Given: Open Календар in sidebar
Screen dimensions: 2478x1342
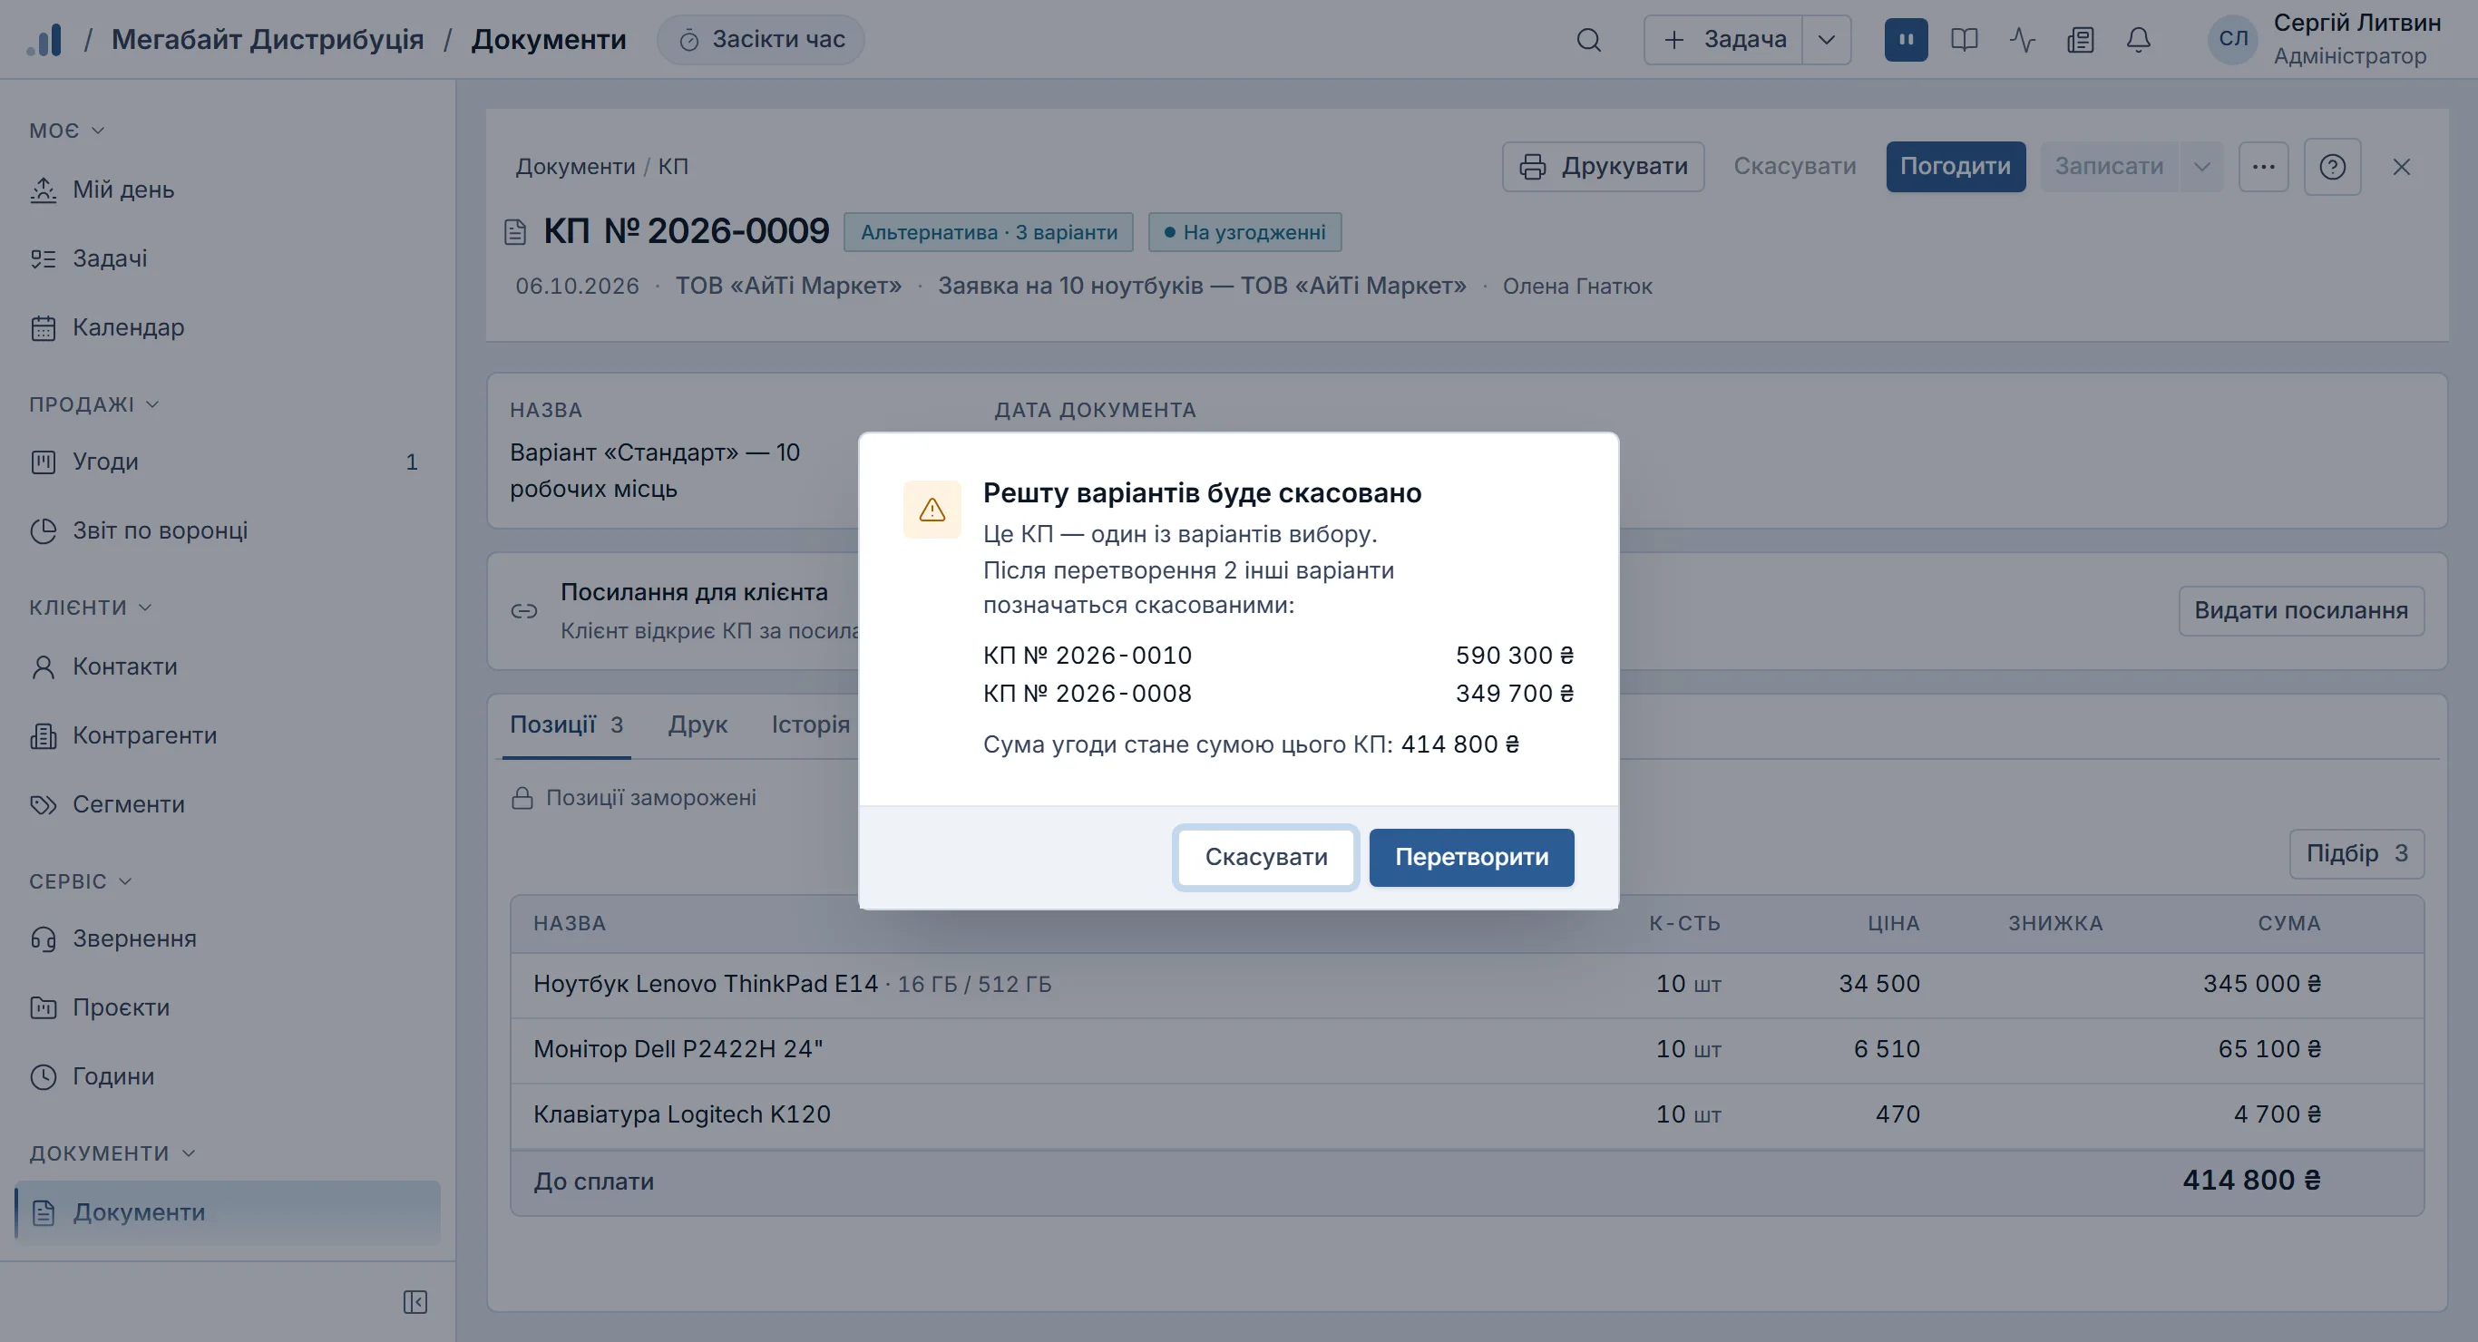Looking at the screenshot, I should (228, 327).
